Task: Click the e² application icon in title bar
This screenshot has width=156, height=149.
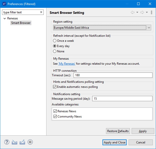Action: pyautogui.click(x=4, y=4)
